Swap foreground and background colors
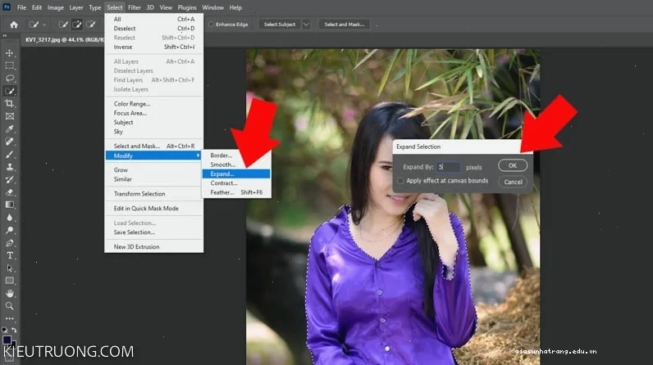The image size is (653, 365). tap(14, 330)
